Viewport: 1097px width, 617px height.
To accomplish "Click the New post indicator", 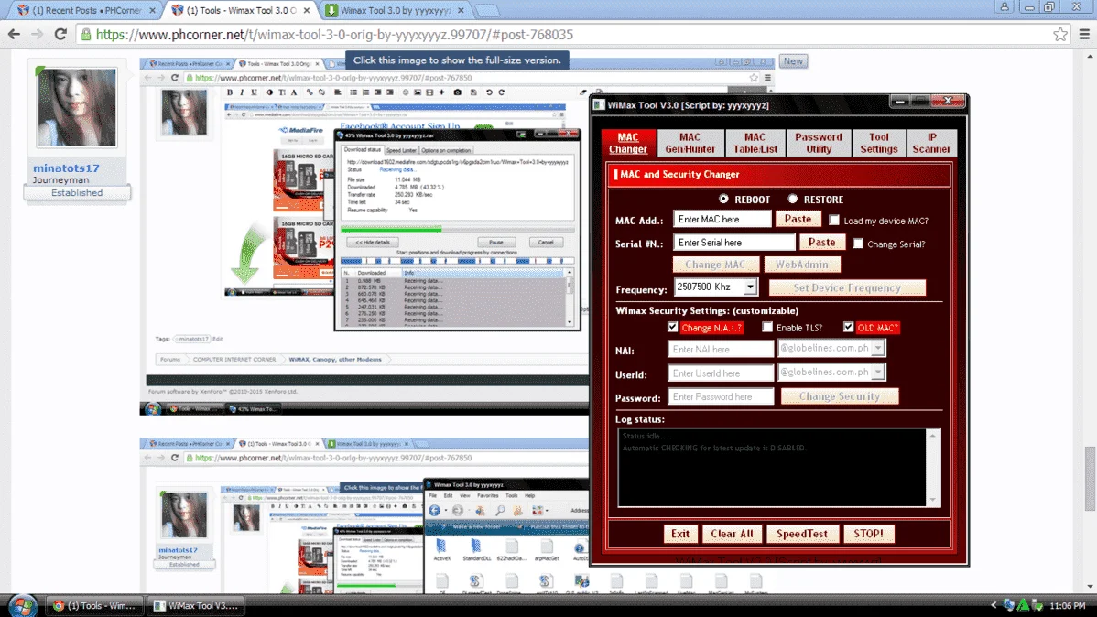I will (793, 60).
